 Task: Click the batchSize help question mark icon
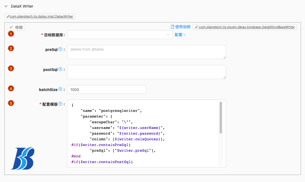[x=60, y=89]
